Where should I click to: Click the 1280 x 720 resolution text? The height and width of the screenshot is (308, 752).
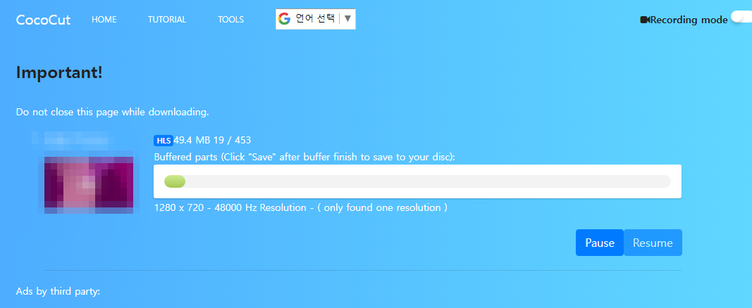(301, 208)
